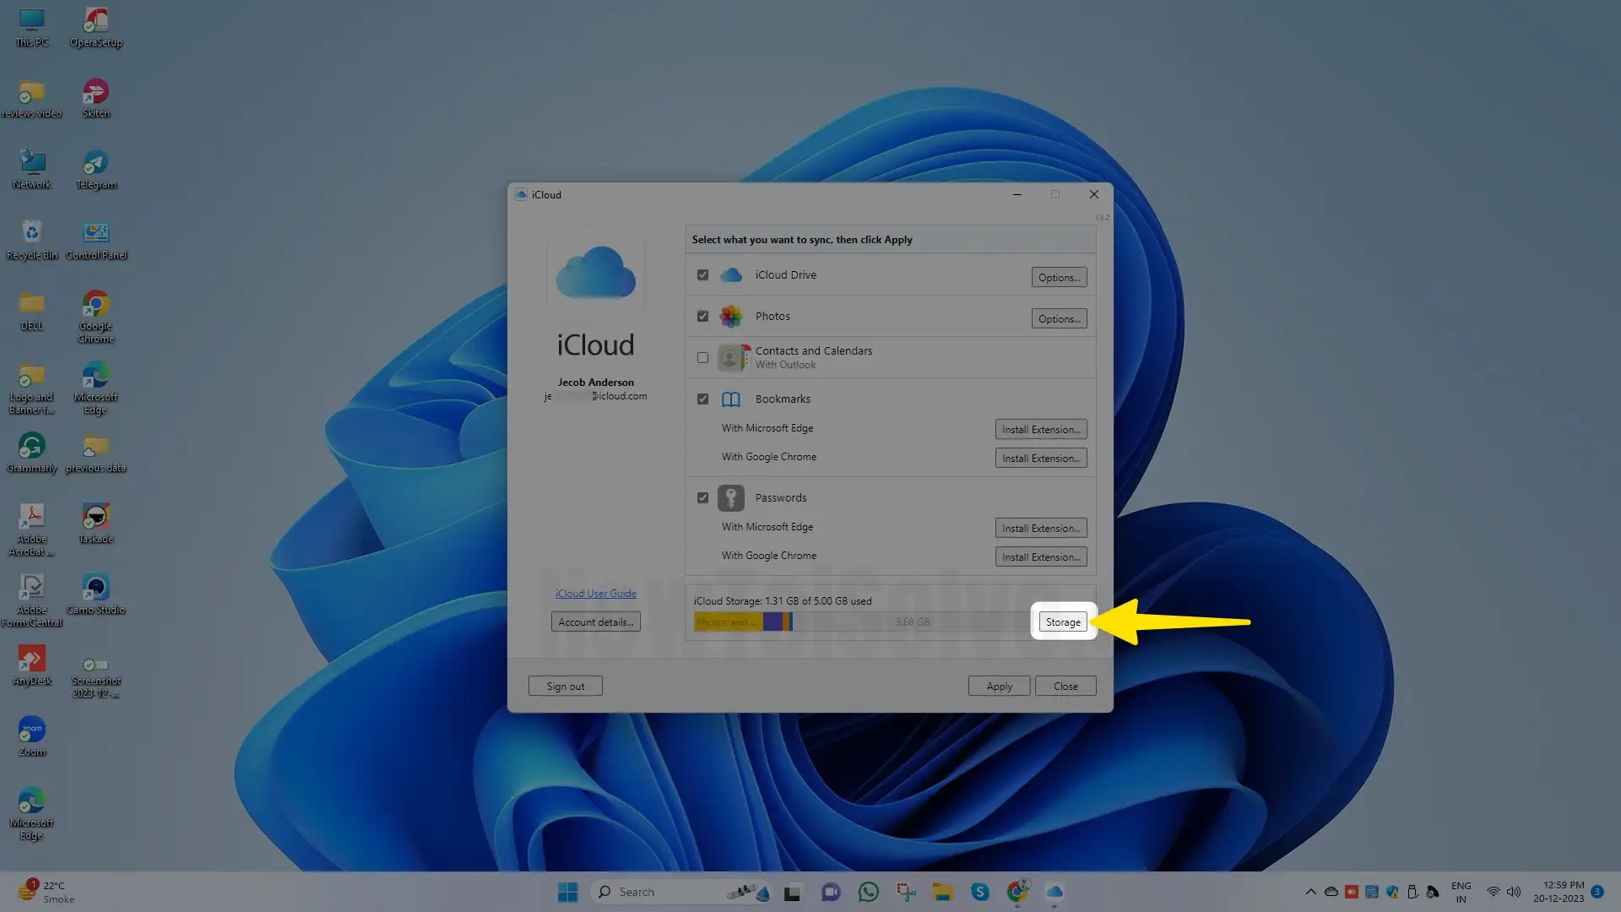Expand hidden icons in the system tray
Viewport: 1621px width, 912px height.
1311,891
